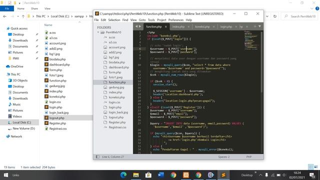Switch to Sublime Text taskbar icon
This screenshot has width=320, height=180.
coord(223,175)
